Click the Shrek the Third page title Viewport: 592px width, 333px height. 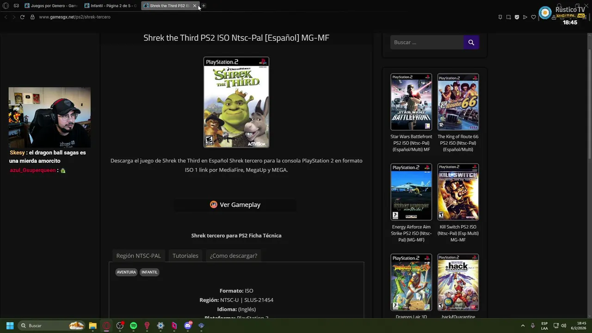pos(236,38)
